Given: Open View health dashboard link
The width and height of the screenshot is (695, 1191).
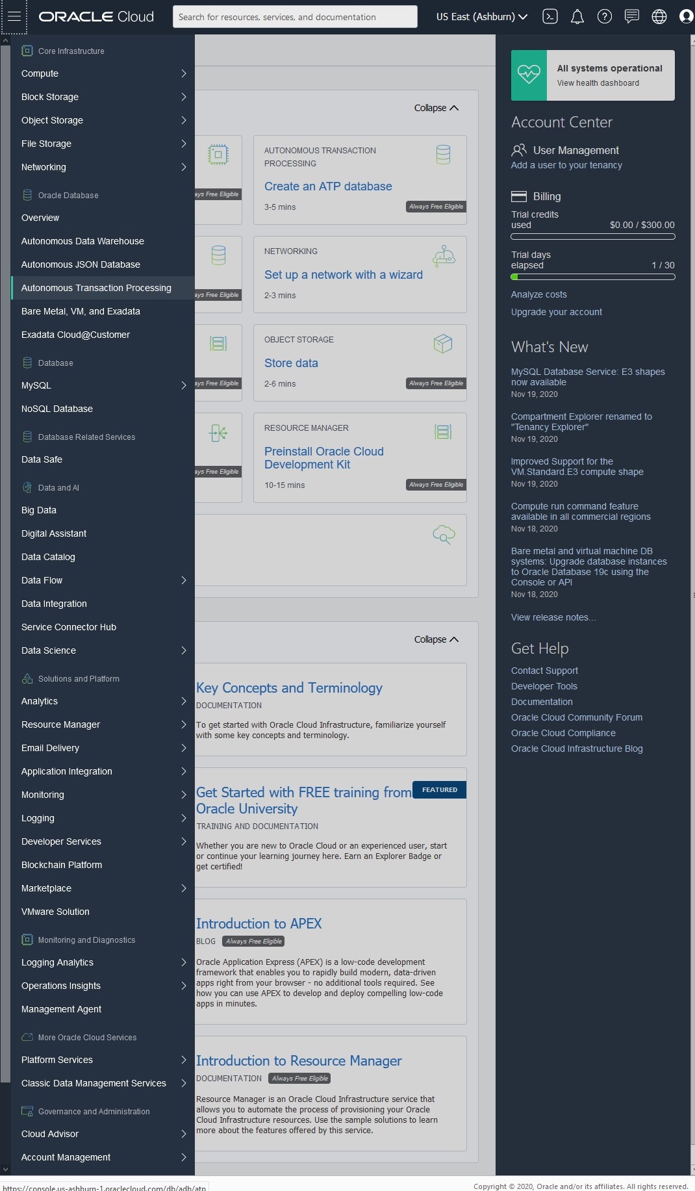Looking at the screenshot, I should [x=598, y=83].
